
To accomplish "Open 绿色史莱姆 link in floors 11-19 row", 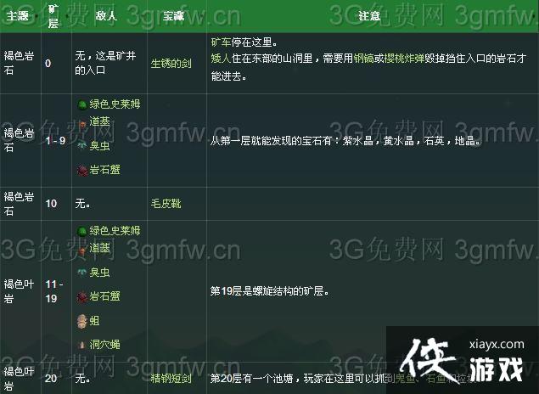I will [x=115, y=230].
